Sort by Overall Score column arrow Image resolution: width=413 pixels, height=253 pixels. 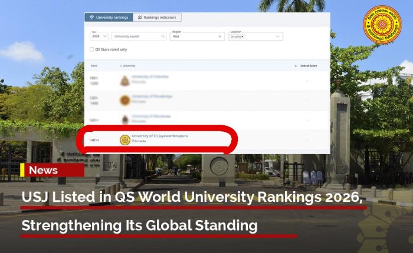(x=296, y=66)
